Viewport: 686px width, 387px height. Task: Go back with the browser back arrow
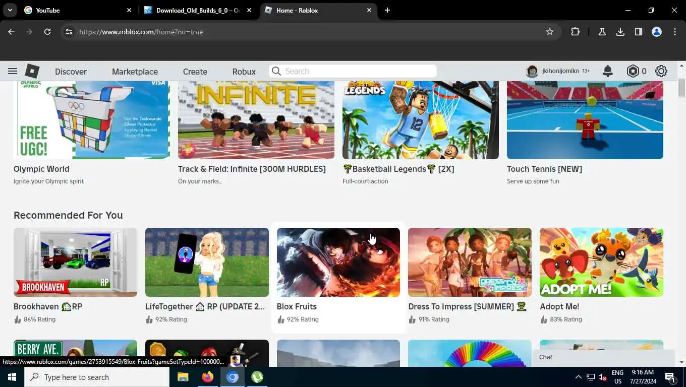(x=11, y=32)
